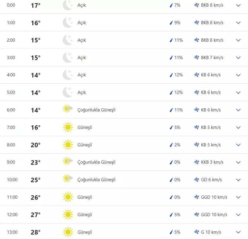The height and width of the screenshot is (239, 248).
Task: Click the wind icon beside KKB 3 km/s
Action: coord(197,162)
